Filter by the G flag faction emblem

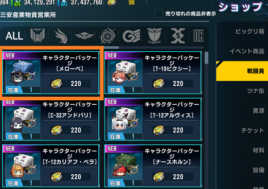(131, 36)
